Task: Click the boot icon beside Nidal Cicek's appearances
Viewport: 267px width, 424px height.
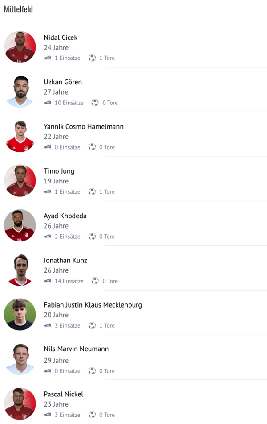Action: [x=48, y=58]
